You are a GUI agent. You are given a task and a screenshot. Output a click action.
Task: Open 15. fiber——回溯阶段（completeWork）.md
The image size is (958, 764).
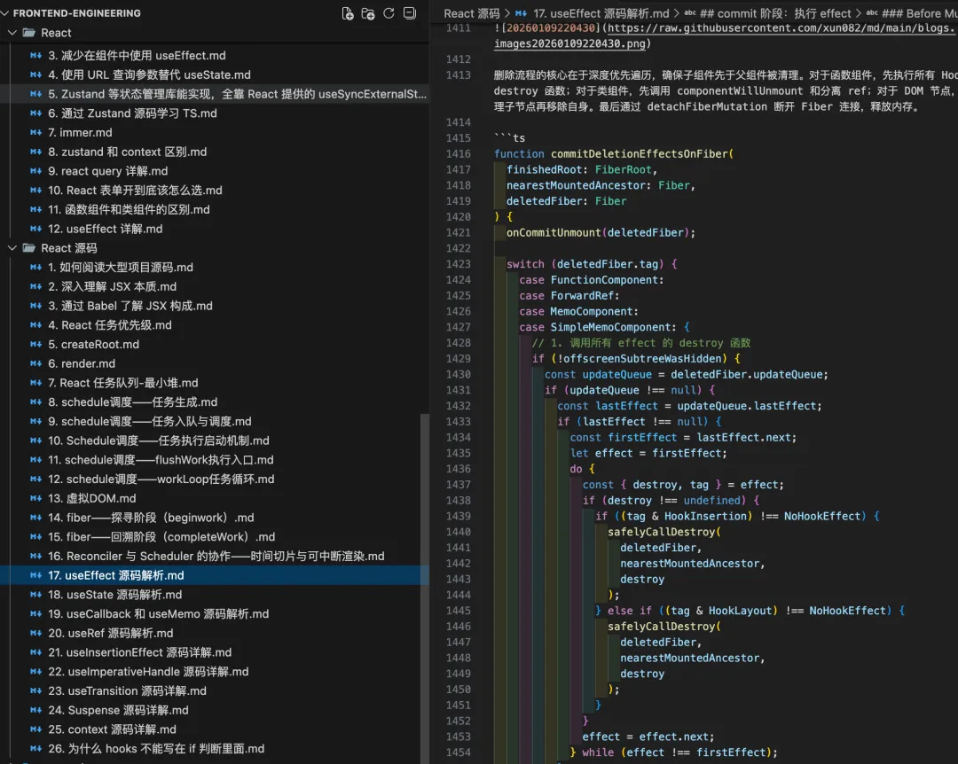tap(215, 536)
